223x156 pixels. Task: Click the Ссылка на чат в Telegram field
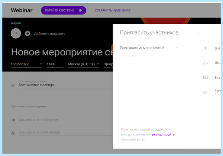65,120
